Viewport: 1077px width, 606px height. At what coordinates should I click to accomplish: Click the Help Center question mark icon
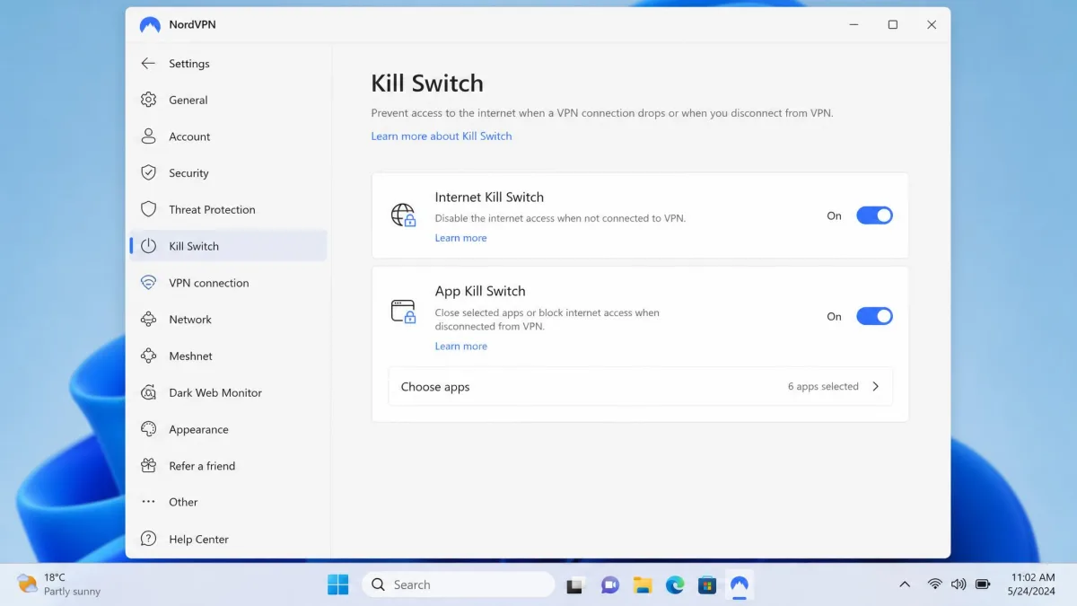click(149, 539)
